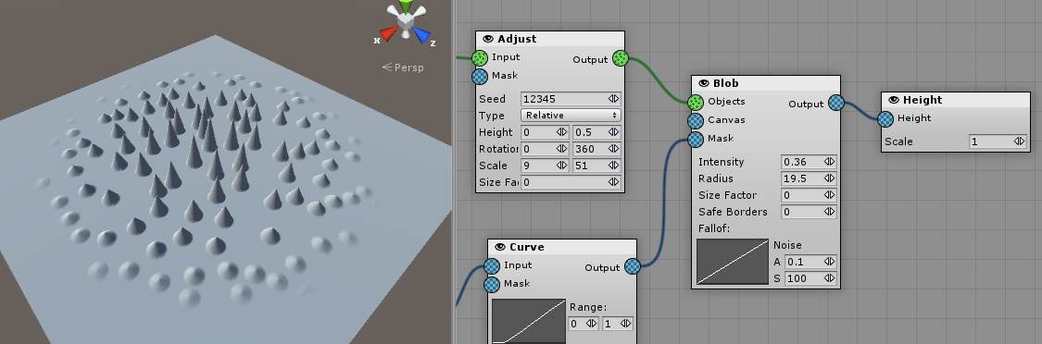This screenshot has width=1042, height=344.
Task: Click the Height Scale stepper arrows
Action: click(1019, 141)
